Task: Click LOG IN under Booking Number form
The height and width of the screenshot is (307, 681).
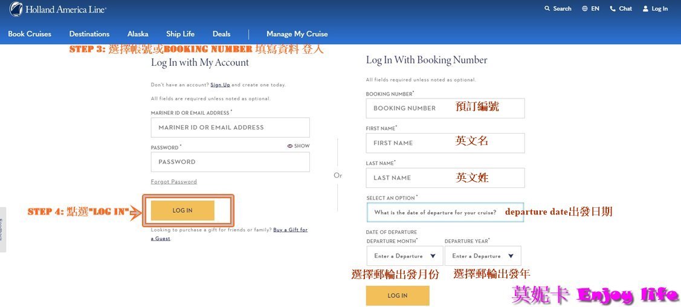Action: click(398, 296)
